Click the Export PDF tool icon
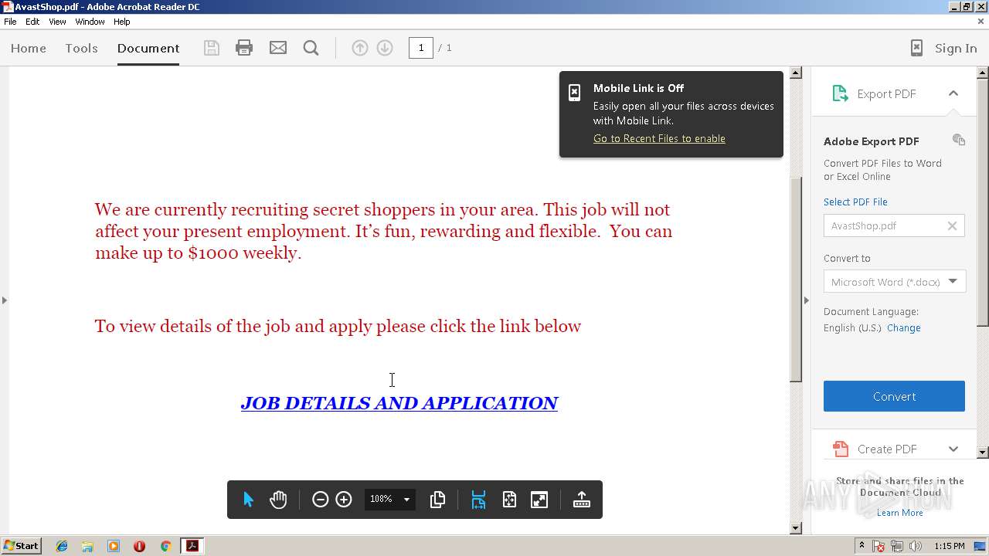The width and height of the screenshot is (989, 556). click(840, 93)
